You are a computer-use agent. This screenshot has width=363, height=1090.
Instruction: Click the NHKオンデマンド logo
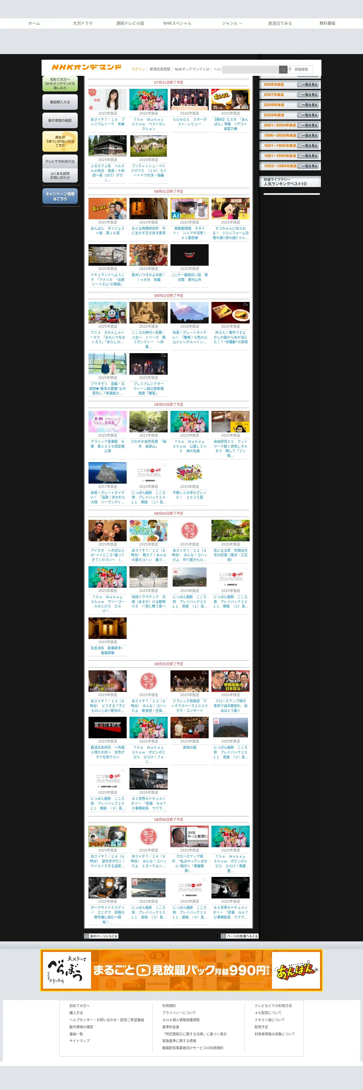(x=86, y=67)
